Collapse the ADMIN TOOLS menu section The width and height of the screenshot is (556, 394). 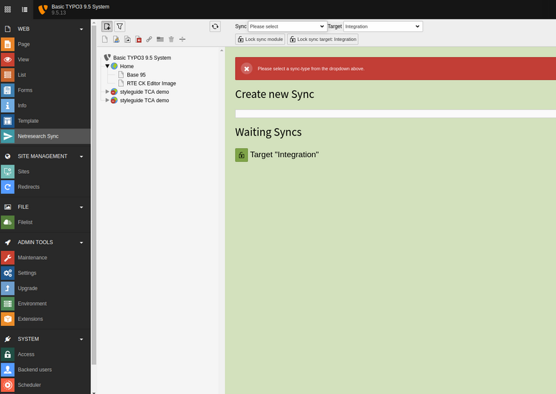[81, 243]
